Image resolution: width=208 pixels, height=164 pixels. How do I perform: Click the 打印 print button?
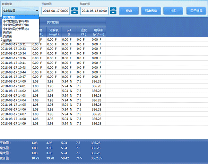173,11
